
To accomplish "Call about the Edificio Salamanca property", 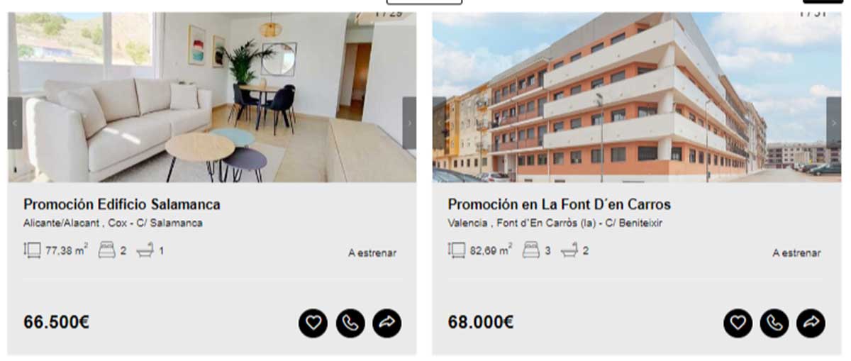I will tap(350, 323).
